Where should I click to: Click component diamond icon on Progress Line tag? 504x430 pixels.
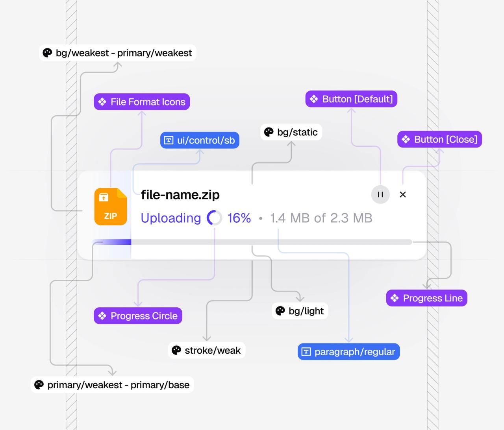[395, 298]
